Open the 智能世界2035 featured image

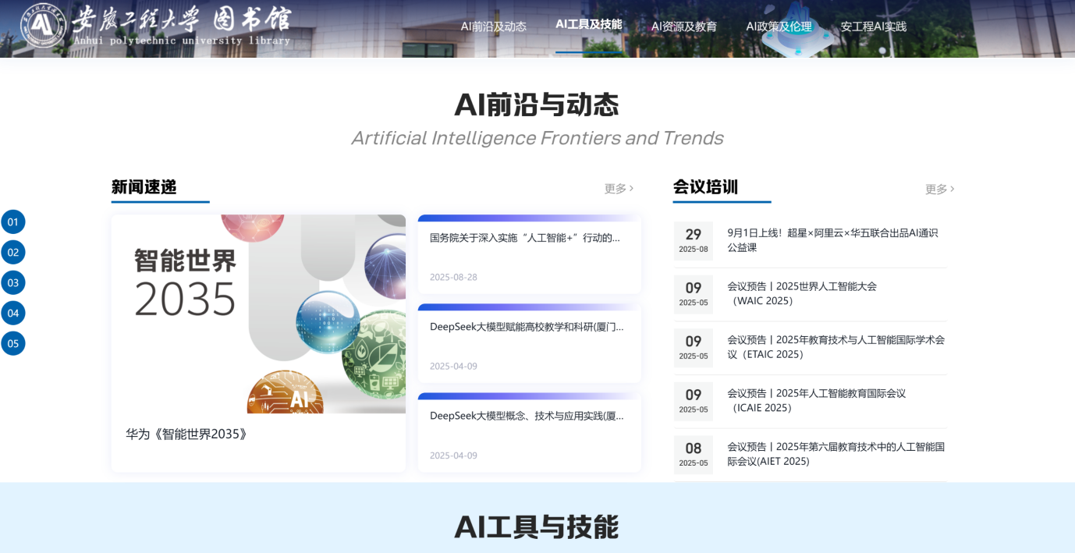point(258,314)
